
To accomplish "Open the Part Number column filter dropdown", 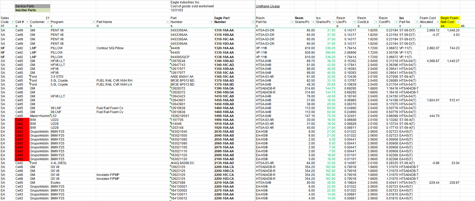I will pyautogui.click(x=211, y=22).
